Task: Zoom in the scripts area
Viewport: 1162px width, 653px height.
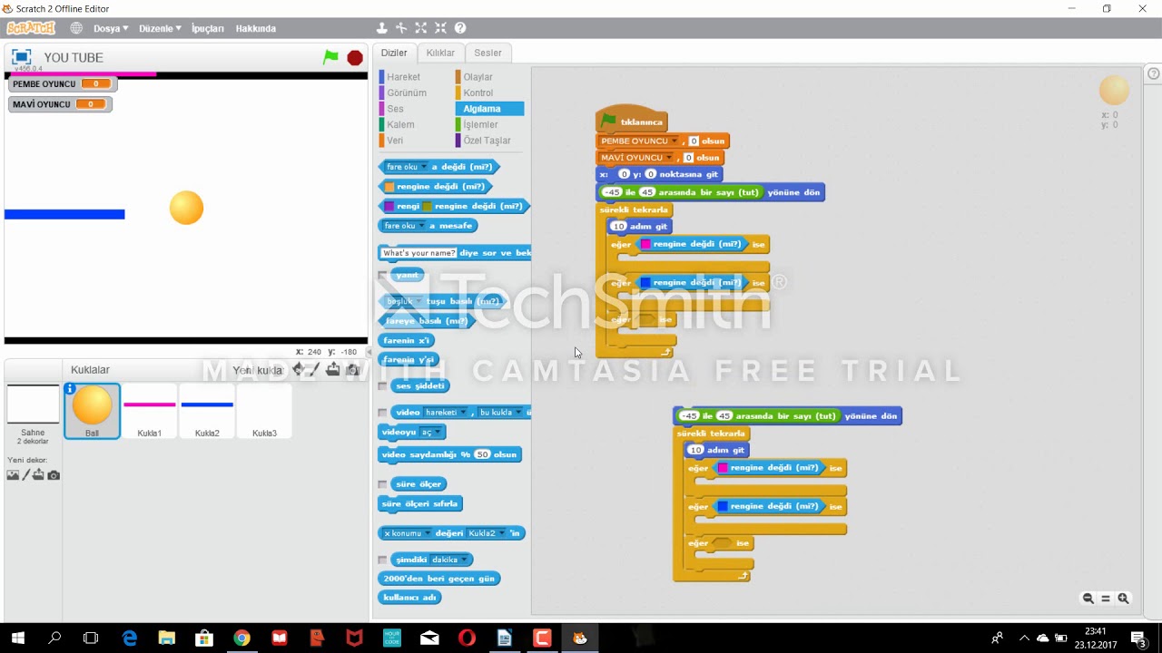Action: [1124, 599]
